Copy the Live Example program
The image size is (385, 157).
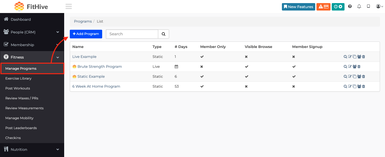coord(354,57)
